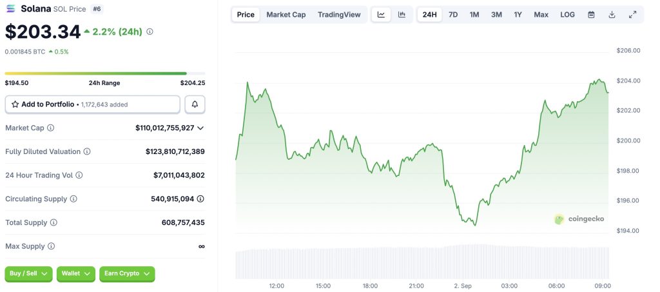This screenshot has width=660, height=292.
Task: Open the Earn Crypto dropdown
Action: pos(127,273)
